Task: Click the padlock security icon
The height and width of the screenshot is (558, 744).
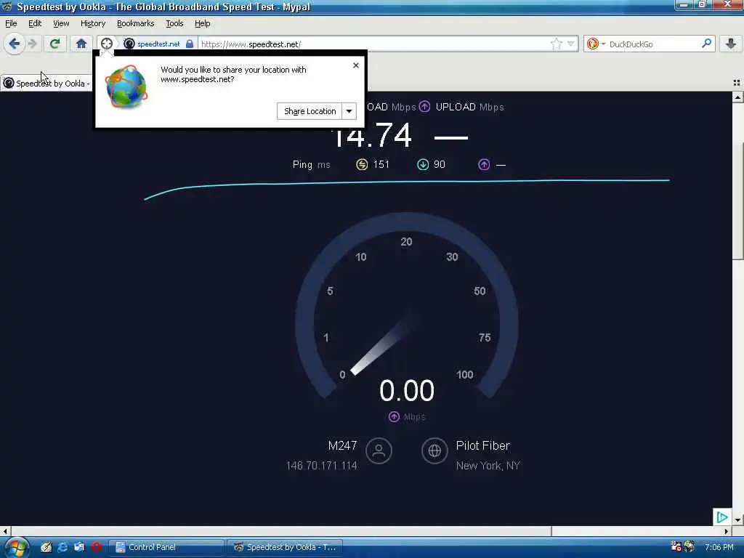Action: (190, 44)
